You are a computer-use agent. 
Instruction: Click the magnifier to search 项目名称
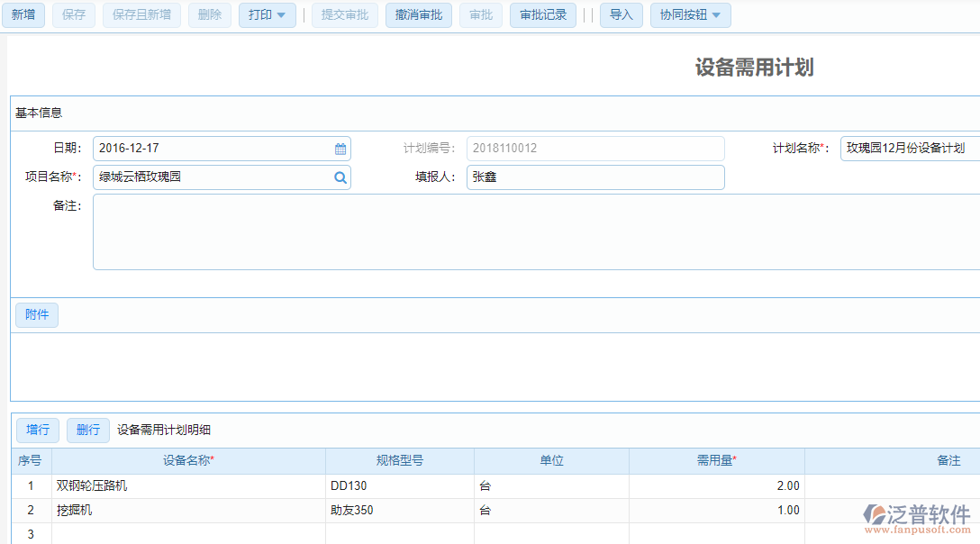click(x=340, y=177)
